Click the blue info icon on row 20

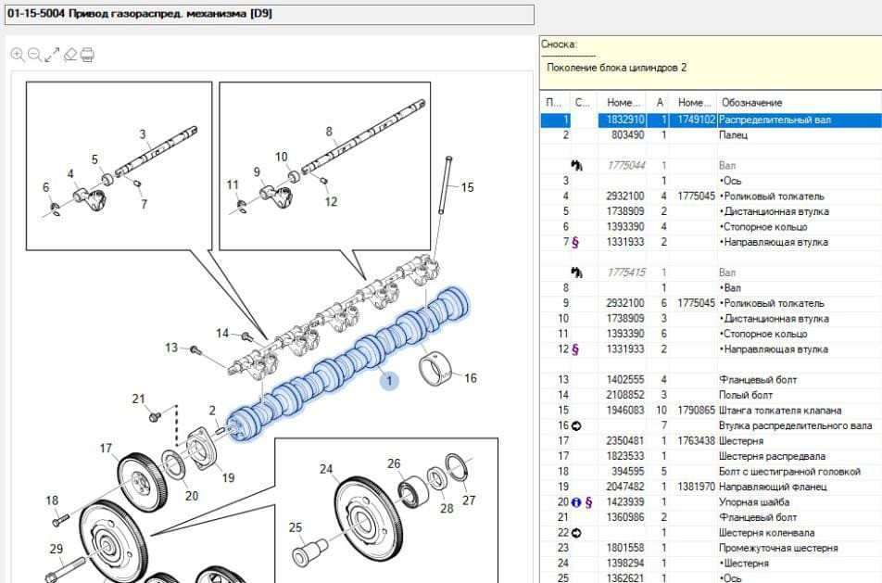(576, 502)
